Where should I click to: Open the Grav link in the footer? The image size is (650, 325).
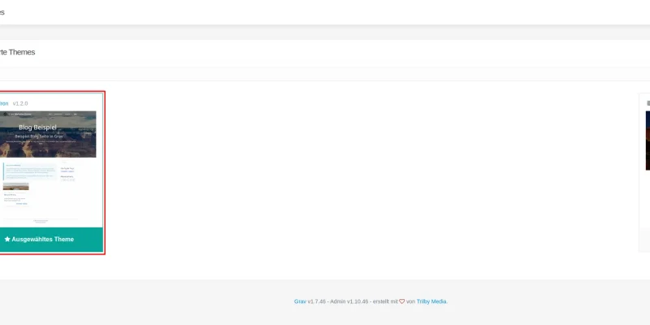(x=300, y=301)
